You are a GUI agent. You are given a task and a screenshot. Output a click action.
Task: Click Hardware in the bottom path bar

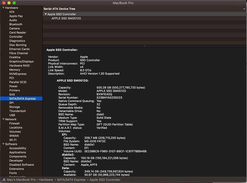(46, 180)
